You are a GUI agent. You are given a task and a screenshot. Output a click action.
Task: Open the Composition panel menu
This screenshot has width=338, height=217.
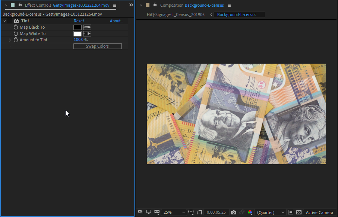(x=229, y=5)
